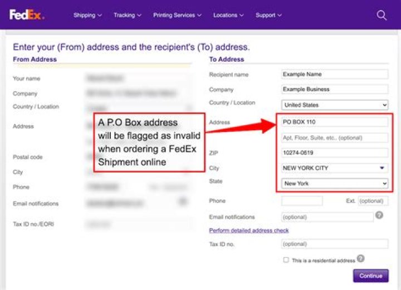Open the search magnifier icon

382,16
